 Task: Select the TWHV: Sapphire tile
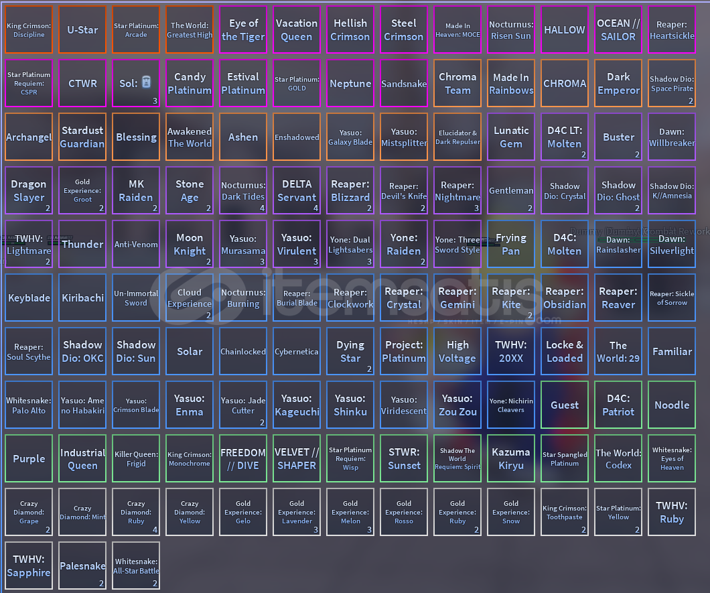[29, 566]
